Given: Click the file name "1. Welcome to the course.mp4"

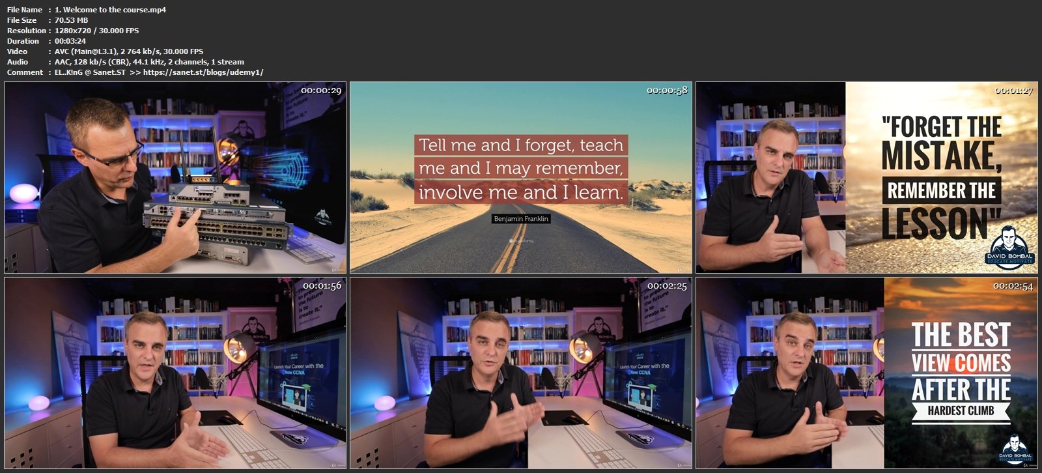Looking at the screenshot, I should pyautogui.click(x=110, y=10).
